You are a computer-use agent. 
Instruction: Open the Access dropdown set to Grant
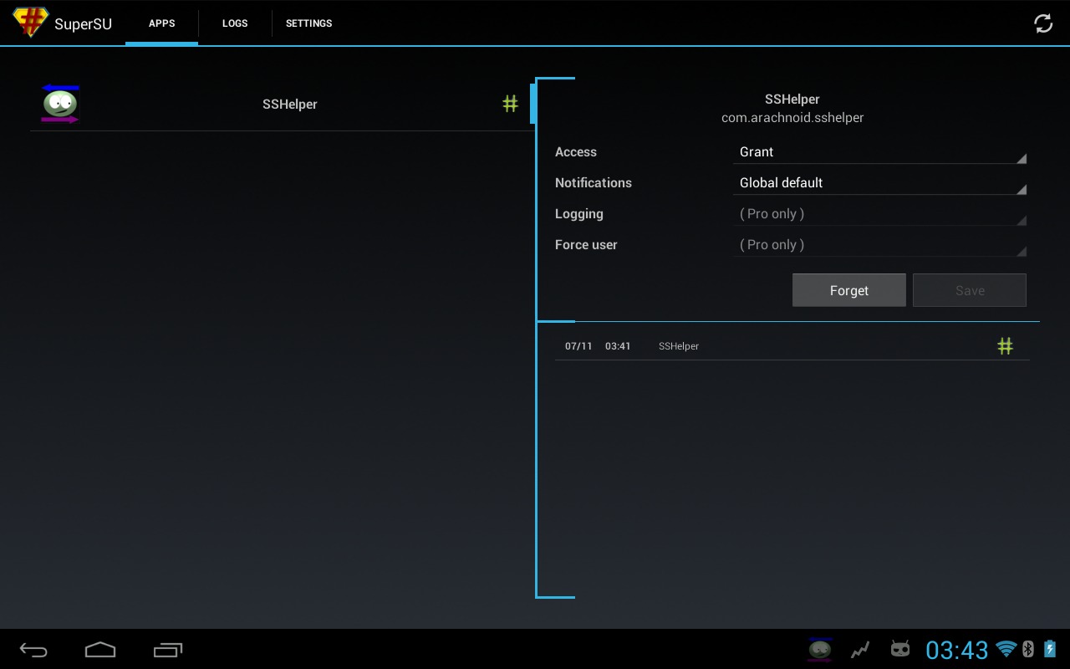[x=879, y=152]
